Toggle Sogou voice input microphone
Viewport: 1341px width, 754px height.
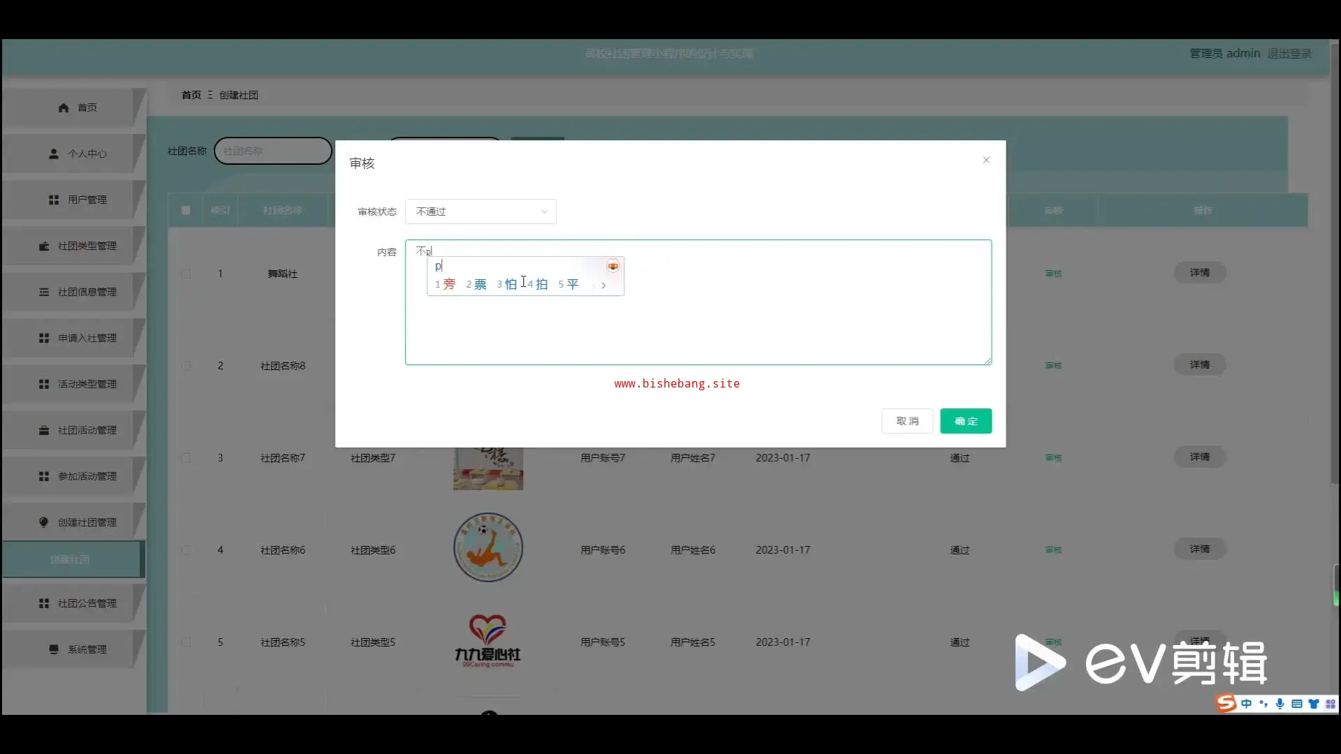(1280, 704)
